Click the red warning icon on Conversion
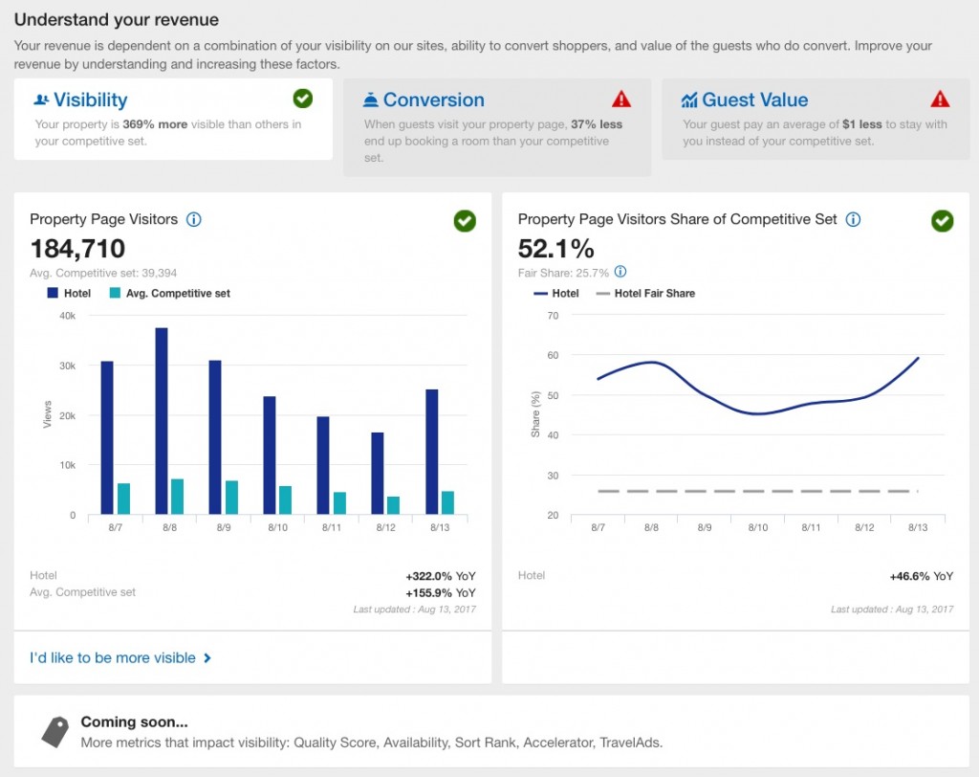This screenshot has height=777, width=979. [621, 99]
